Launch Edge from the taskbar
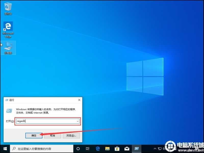Viewport: 204px width, 153px height. click(x=98, y=149)
